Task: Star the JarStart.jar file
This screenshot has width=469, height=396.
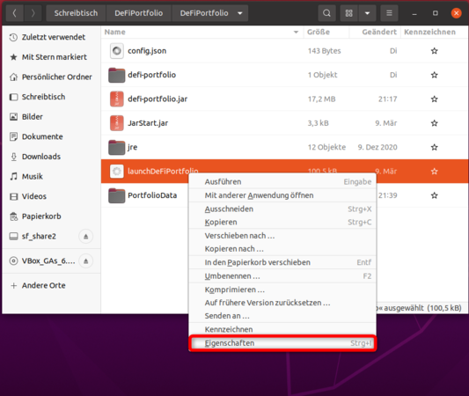Action: [x=435, y=123]
